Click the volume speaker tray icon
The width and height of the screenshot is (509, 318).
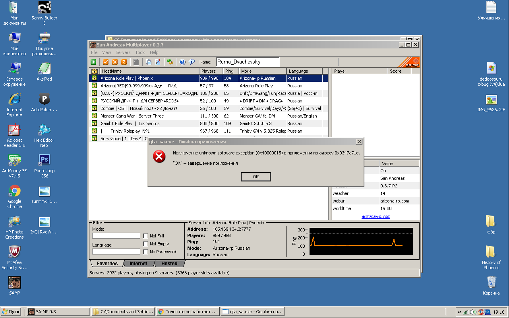tap(473, 312)
